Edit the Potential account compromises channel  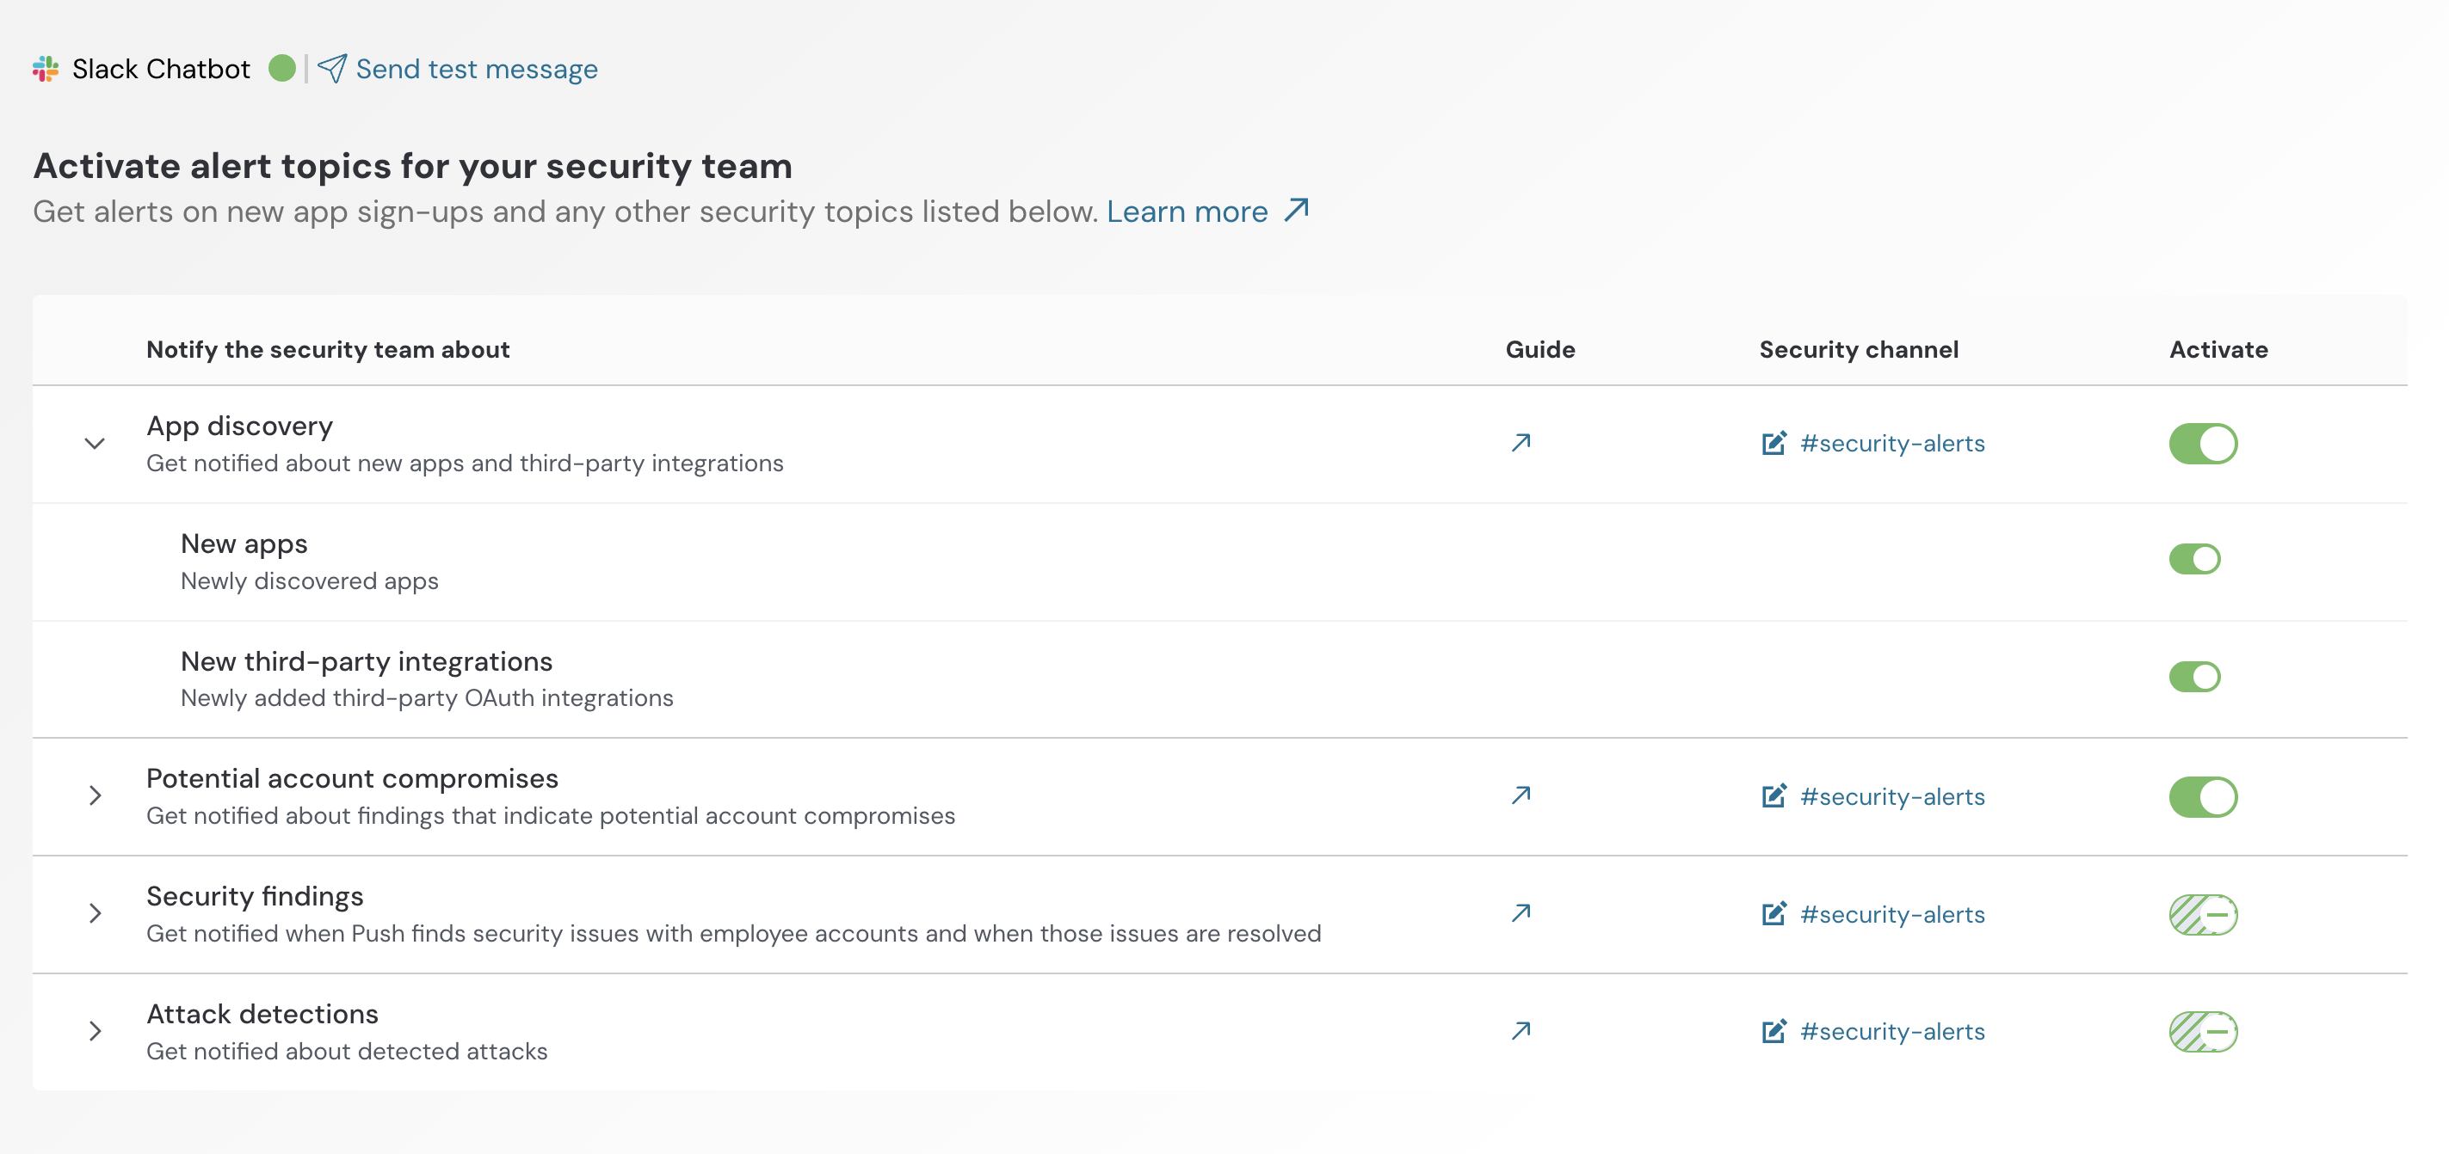tap(1773, 796)
